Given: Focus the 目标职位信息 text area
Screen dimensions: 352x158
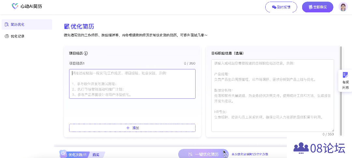Looking at the screenshot, I should (272, 95).
